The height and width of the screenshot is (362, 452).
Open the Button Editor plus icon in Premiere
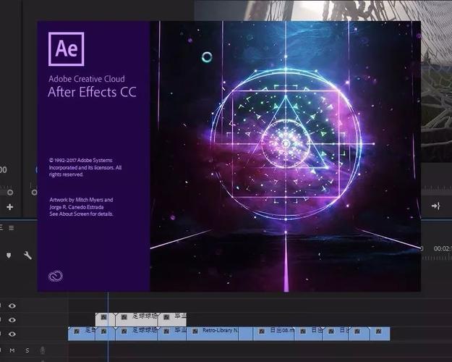click(10, 207)
